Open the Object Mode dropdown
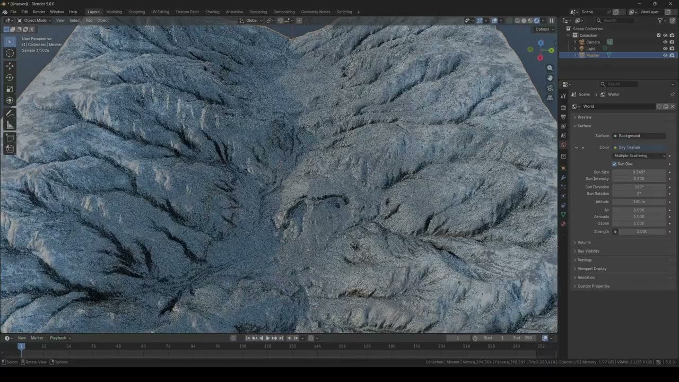Screen dimensions: 679x382 coord(34,21)
